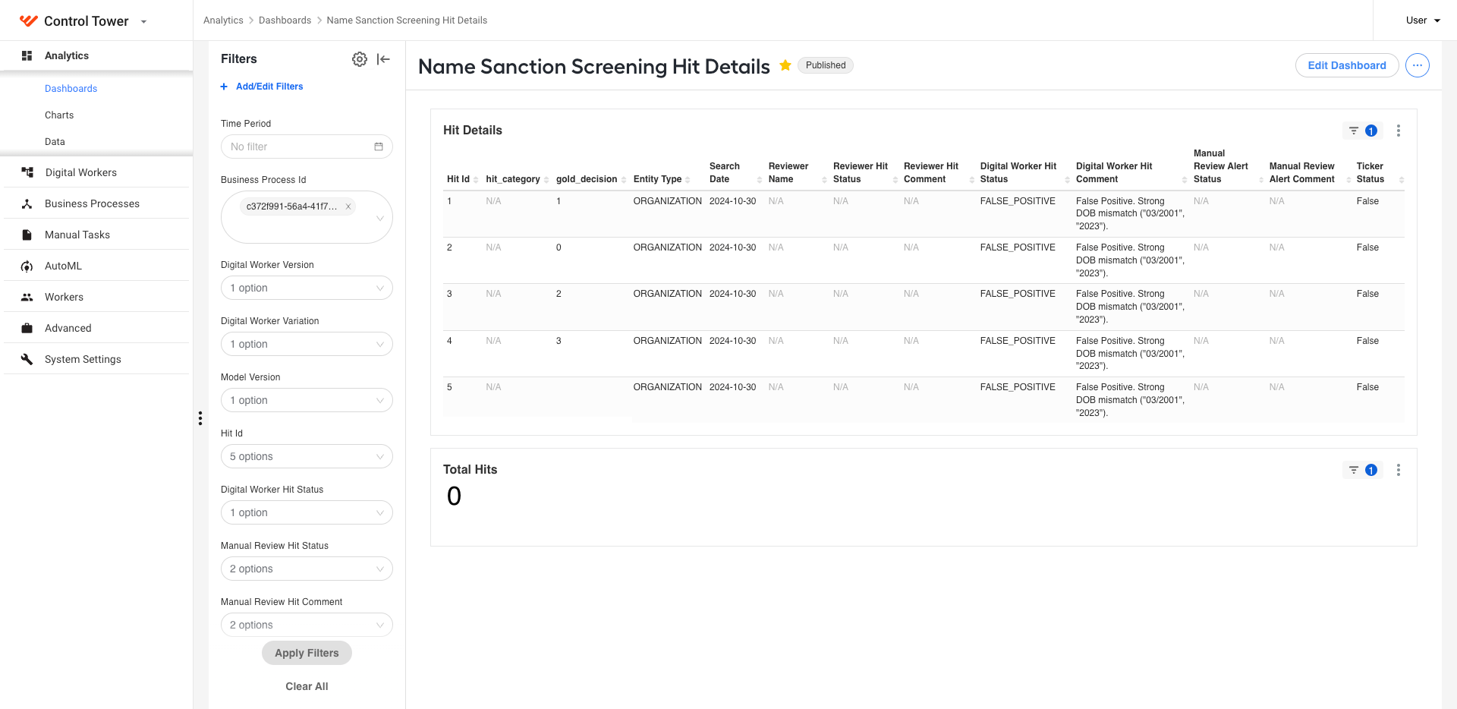Open filter settings gear icon
The image size is (1457, 709).
click(x=360, y=59)
